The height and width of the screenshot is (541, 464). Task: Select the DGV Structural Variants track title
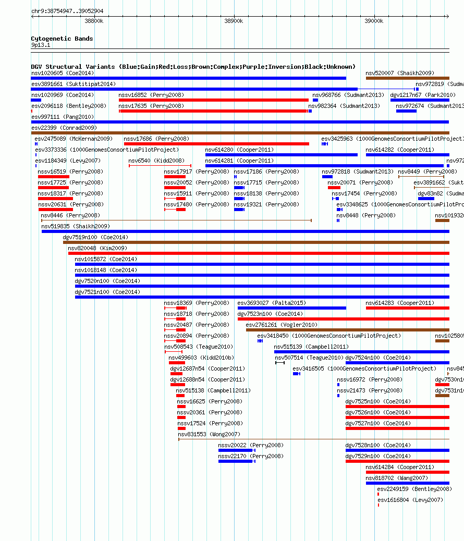click(193, 67)
